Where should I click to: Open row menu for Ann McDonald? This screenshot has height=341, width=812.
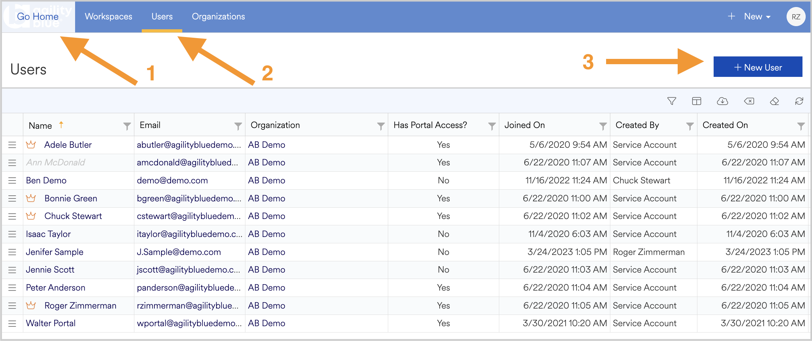(12, 163)
